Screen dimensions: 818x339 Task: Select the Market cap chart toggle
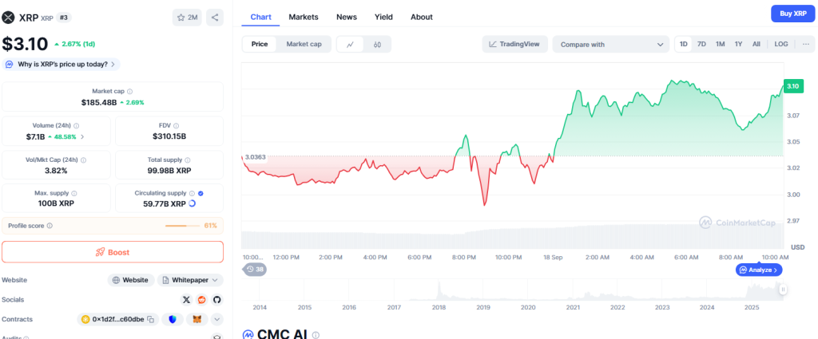click(304, 44)
